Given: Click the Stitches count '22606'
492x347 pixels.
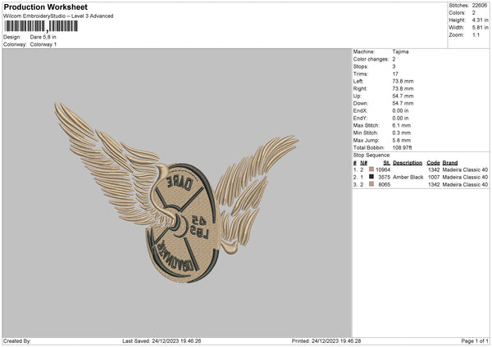Looking at the screenshot, I should click(x=480, y=6).
